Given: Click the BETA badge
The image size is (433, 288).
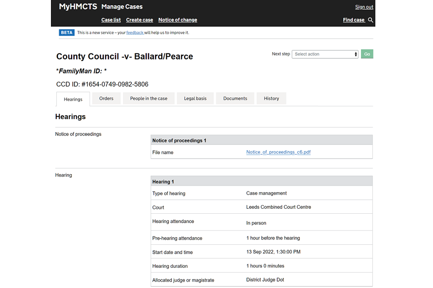Looking at the screenshot, I should (67, 32).
